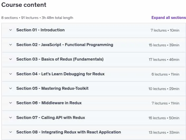Click the '7 lectures • 10min' text
The image size is (186, 140).
(165, 31)
